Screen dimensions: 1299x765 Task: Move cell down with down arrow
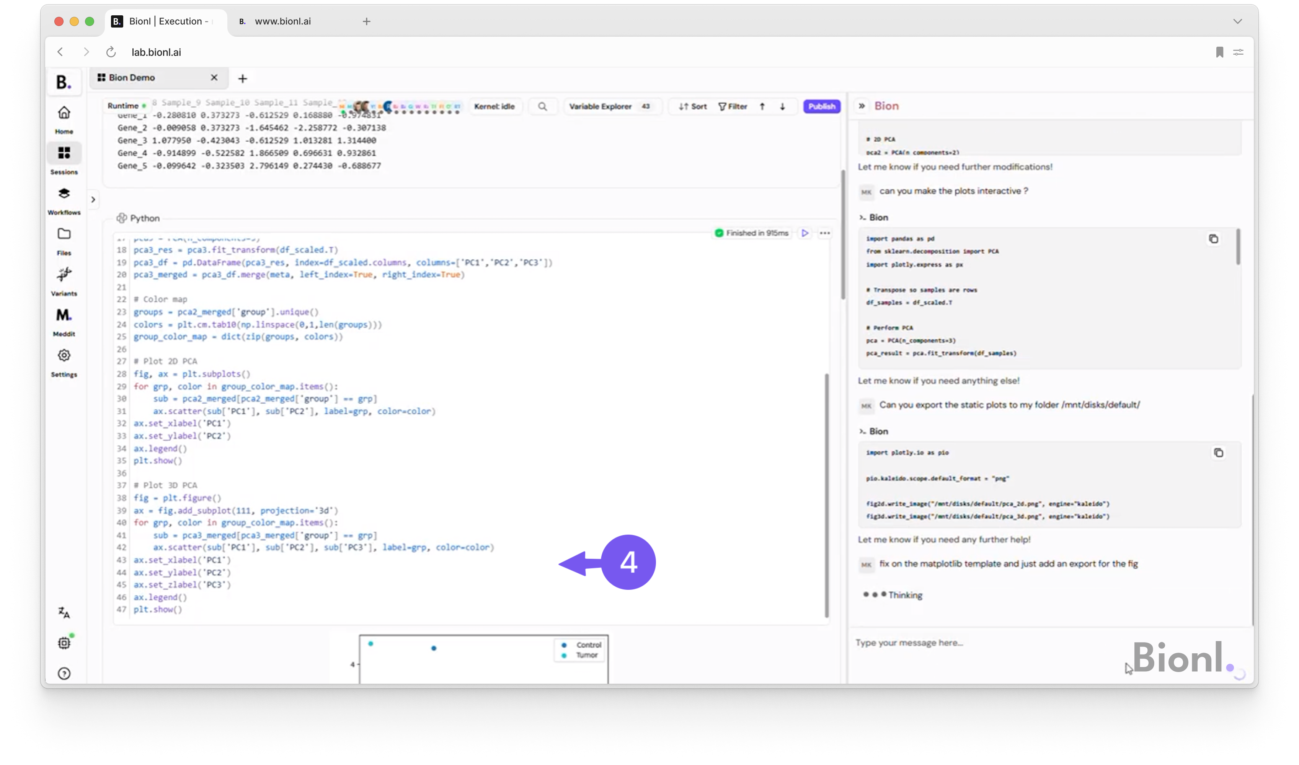pos(782,106)
